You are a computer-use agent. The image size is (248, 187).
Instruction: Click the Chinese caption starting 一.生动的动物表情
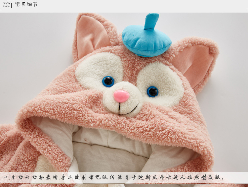(x=114, y=177)
